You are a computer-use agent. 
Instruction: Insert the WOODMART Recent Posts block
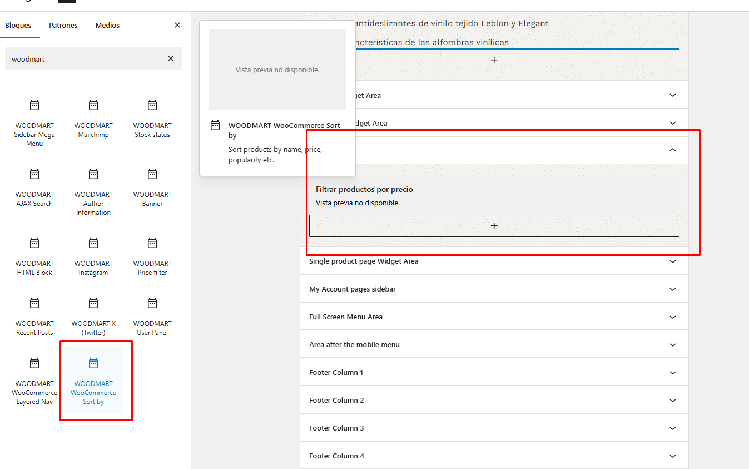(x=34, y=316)
